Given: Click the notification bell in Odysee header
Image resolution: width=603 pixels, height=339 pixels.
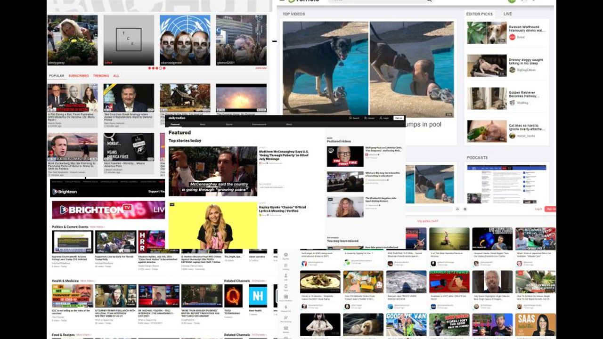Looking at the screenshot, I should point(457,209).
